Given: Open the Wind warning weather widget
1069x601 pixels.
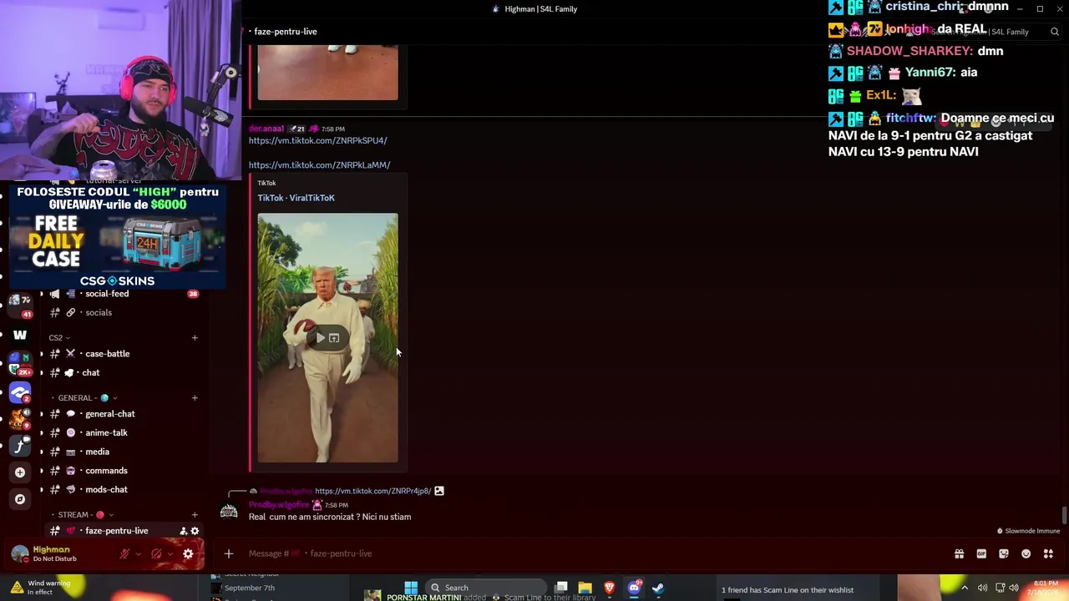Looking at the screenshot, I should (40, 588).
